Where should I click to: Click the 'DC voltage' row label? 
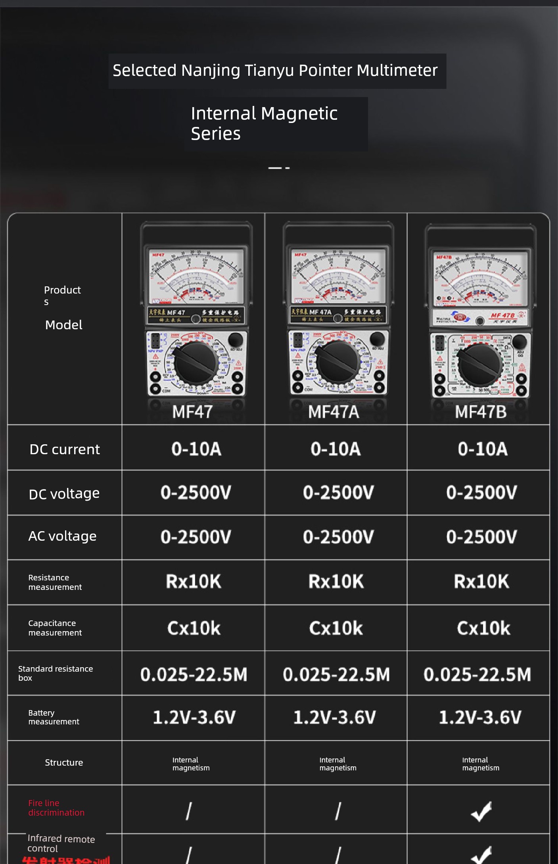(x=64, y=493)
